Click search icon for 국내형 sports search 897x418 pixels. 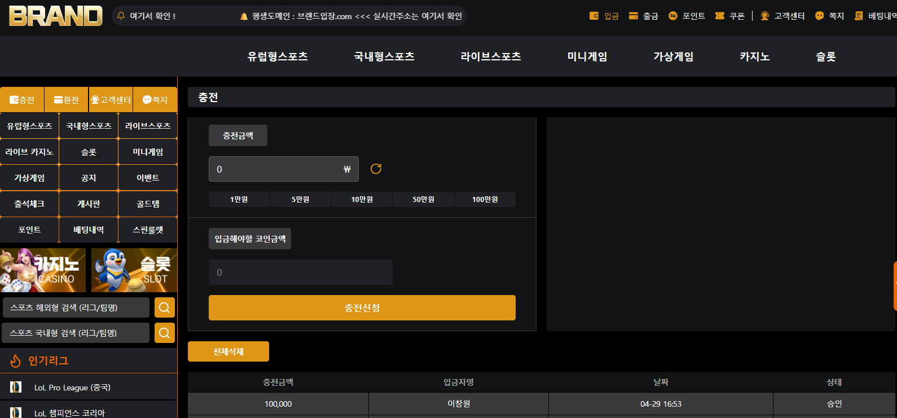tap(164, 333)
